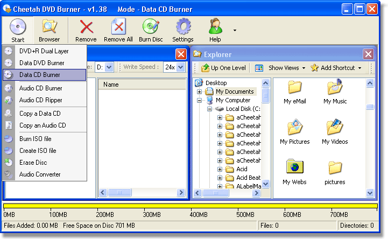
Task: Collapse the Local Disk (C: node
Action: pyautogui.click(x=209, y=109)
